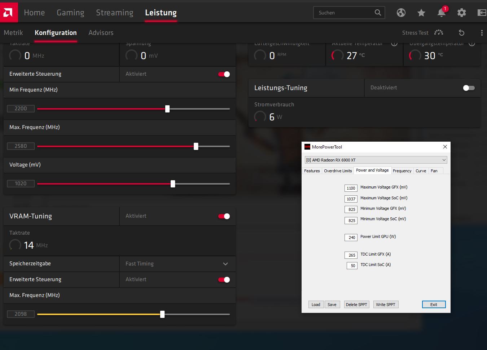The height and width of the screenshot is (350, 487).
Task: Switch to the Metrik subtab
Action: 13,33
